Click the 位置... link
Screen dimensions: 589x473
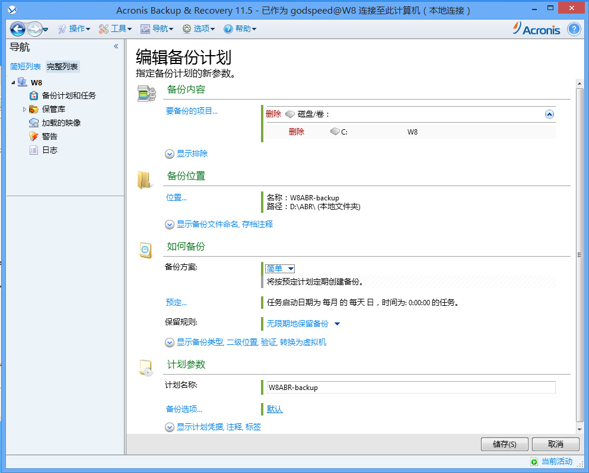(176, 197)
